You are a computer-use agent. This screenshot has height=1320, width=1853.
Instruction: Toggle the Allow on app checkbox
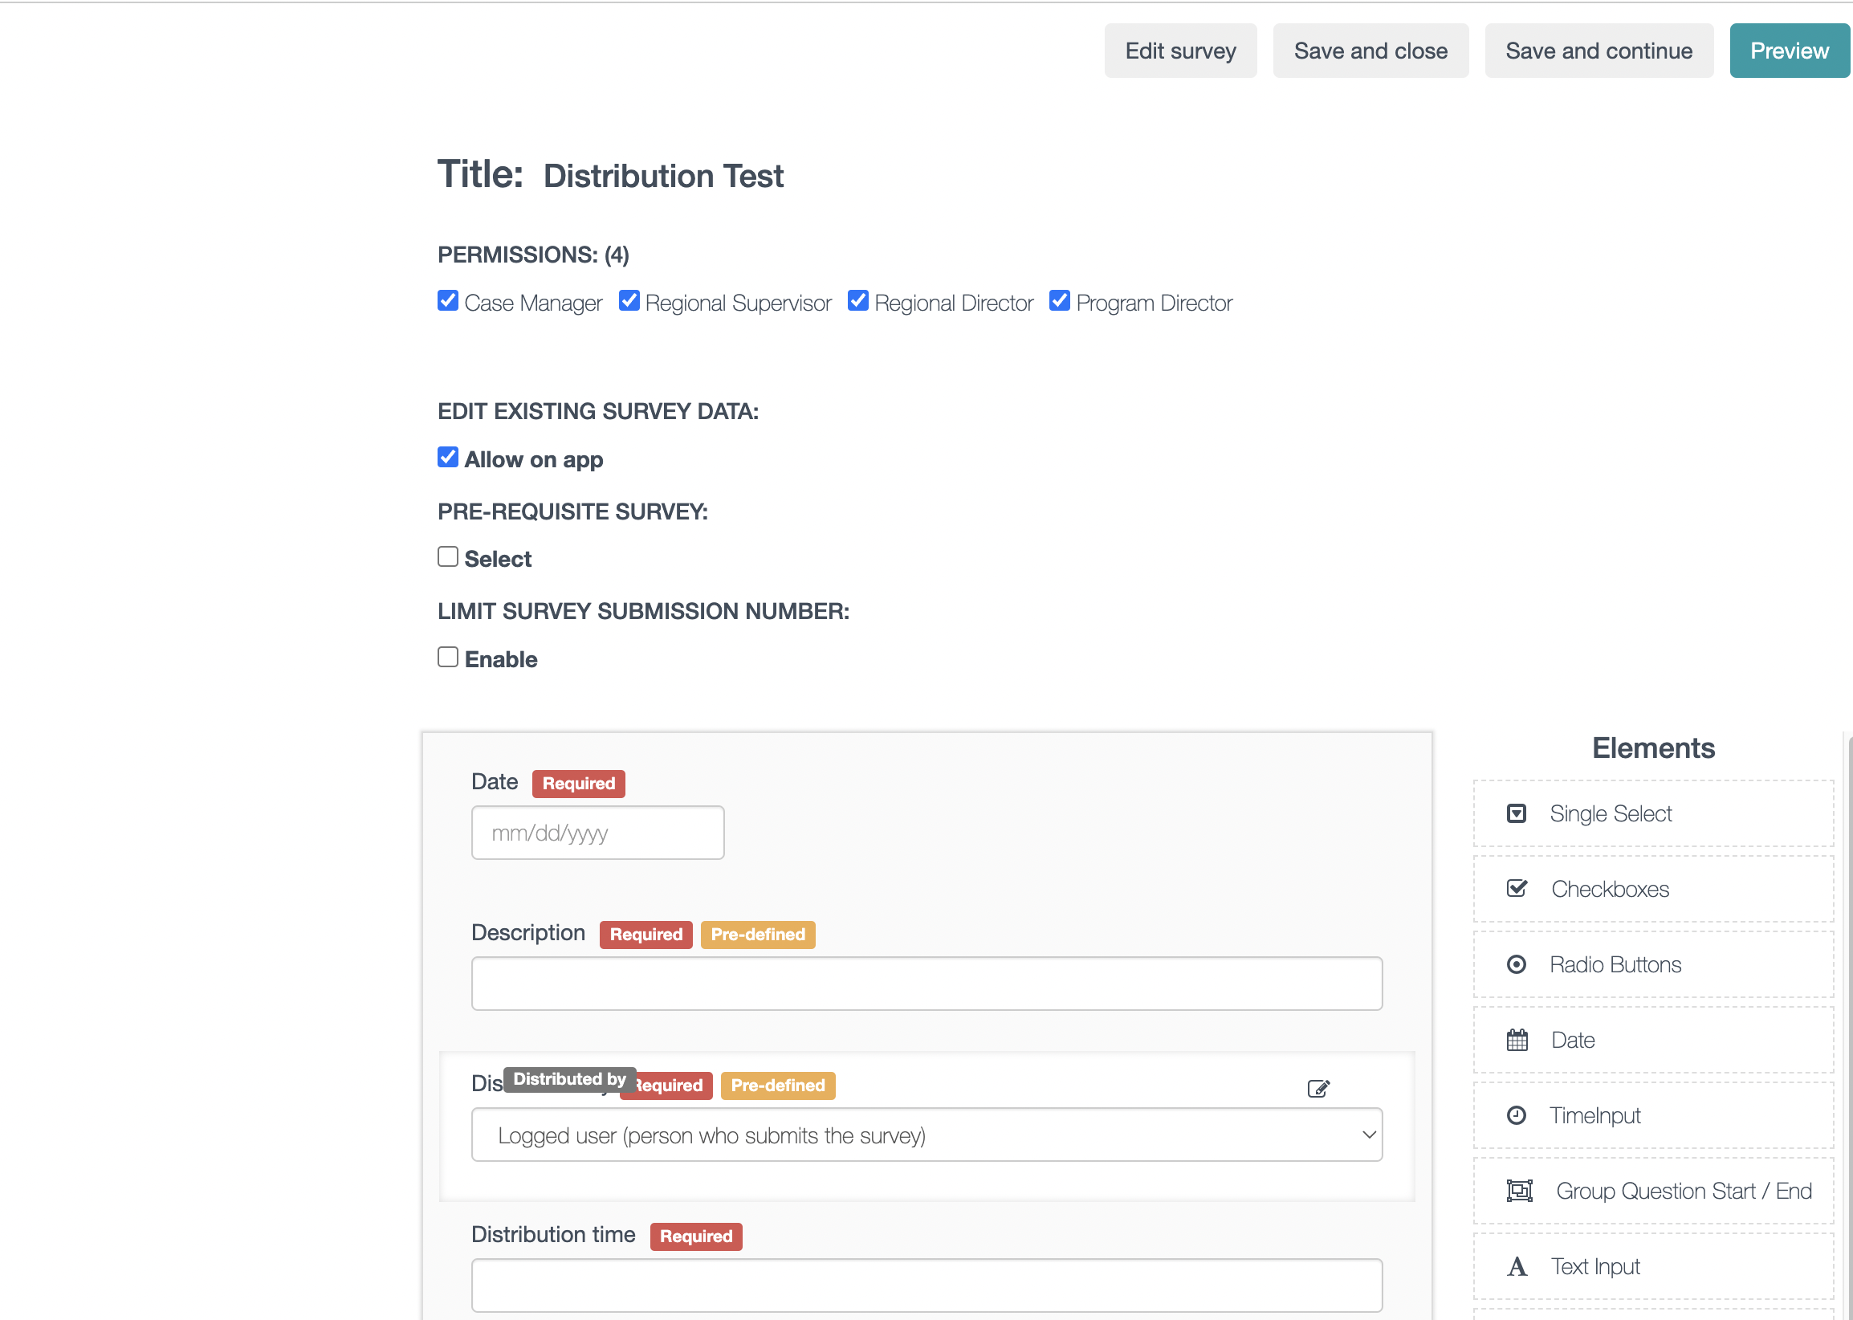click(x=448, y=458)
